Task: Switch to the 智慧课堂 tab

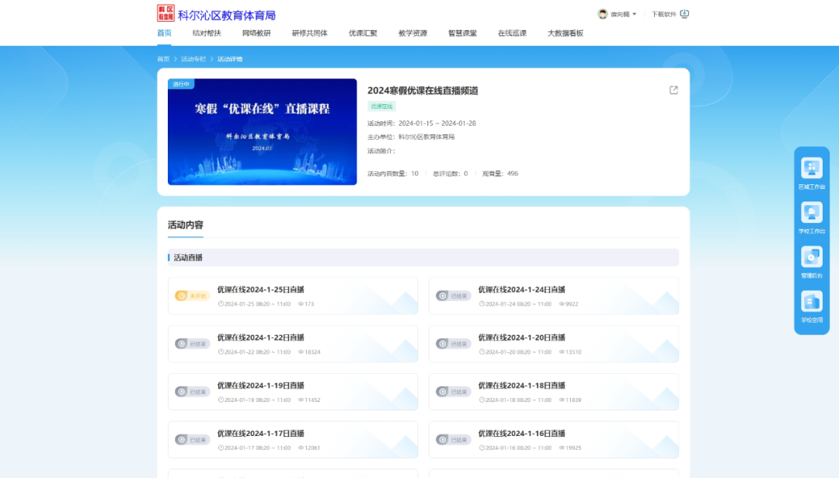Action: click(462, 33)
